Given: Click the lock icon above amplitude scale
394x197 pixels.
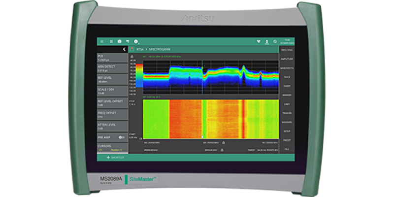Looking at the screenshot, I should [131, 57].
